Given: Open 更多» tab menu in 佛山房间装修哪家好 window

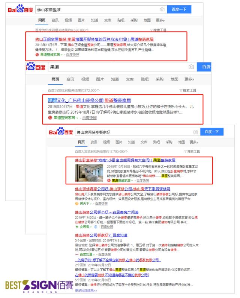Looking at the screenshot, I should pos(194,142).
